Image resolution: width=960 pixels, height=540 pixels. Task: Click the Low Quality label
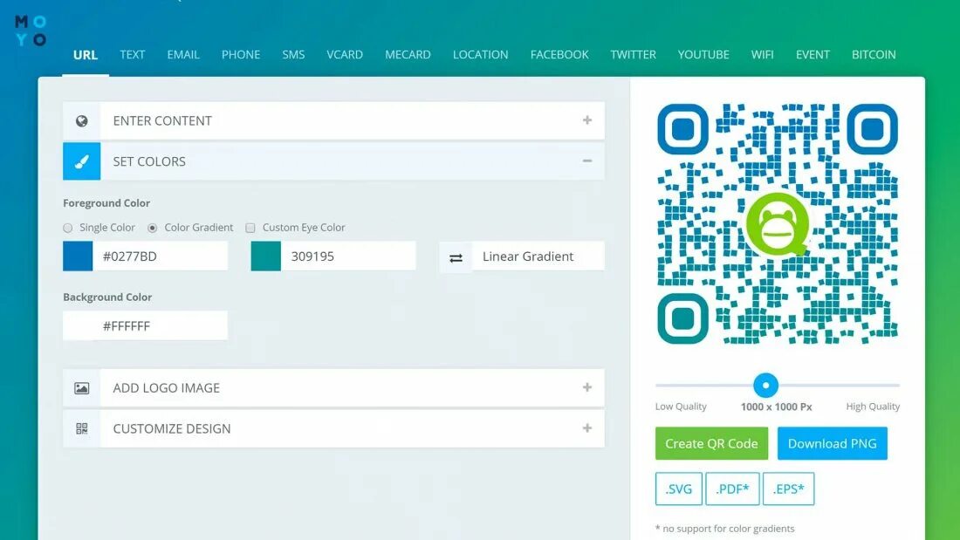point(681,407)
